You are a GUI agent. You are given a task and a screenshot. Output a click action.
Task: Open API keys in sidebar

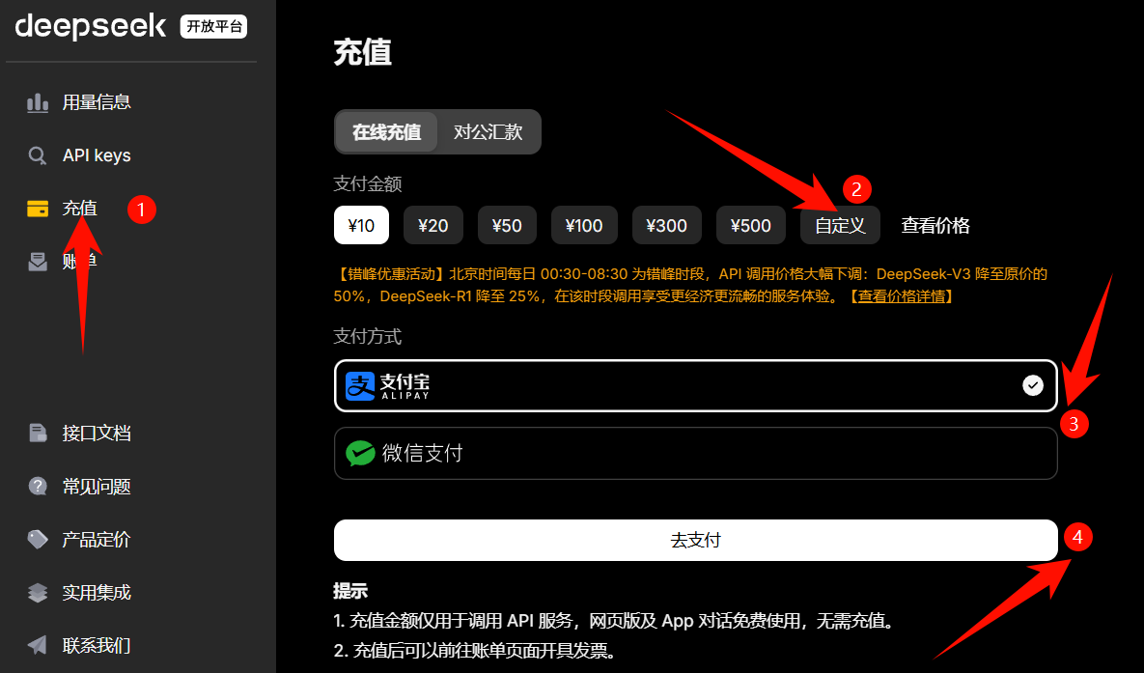click(x=97, y=155)
